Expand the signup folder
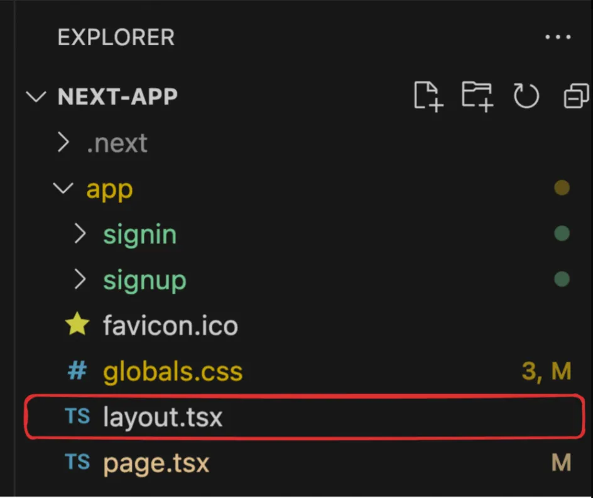Screen dimensions: 593x498 (80, 280)
